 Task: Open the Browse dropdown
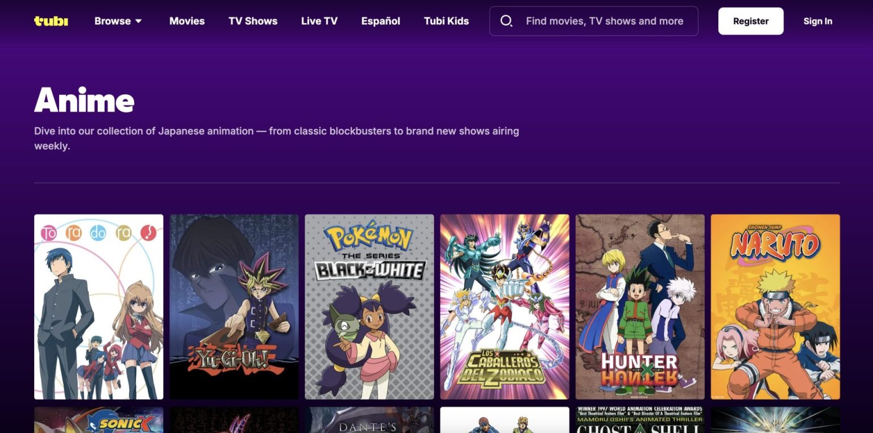click(x=118, y=21)
